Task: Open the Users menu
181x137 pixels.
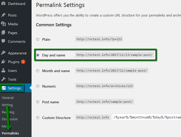Action: click(12, 71)
